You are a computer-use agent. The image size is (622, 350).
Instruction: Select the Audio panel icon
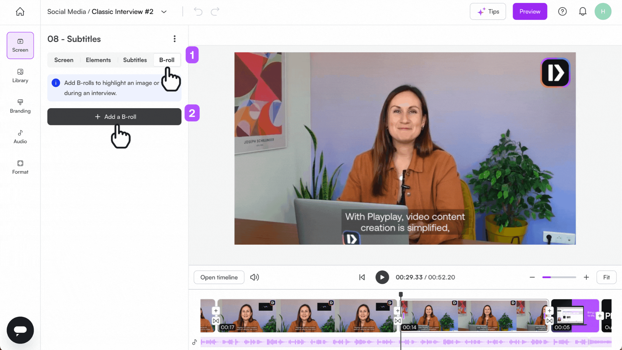20,136
